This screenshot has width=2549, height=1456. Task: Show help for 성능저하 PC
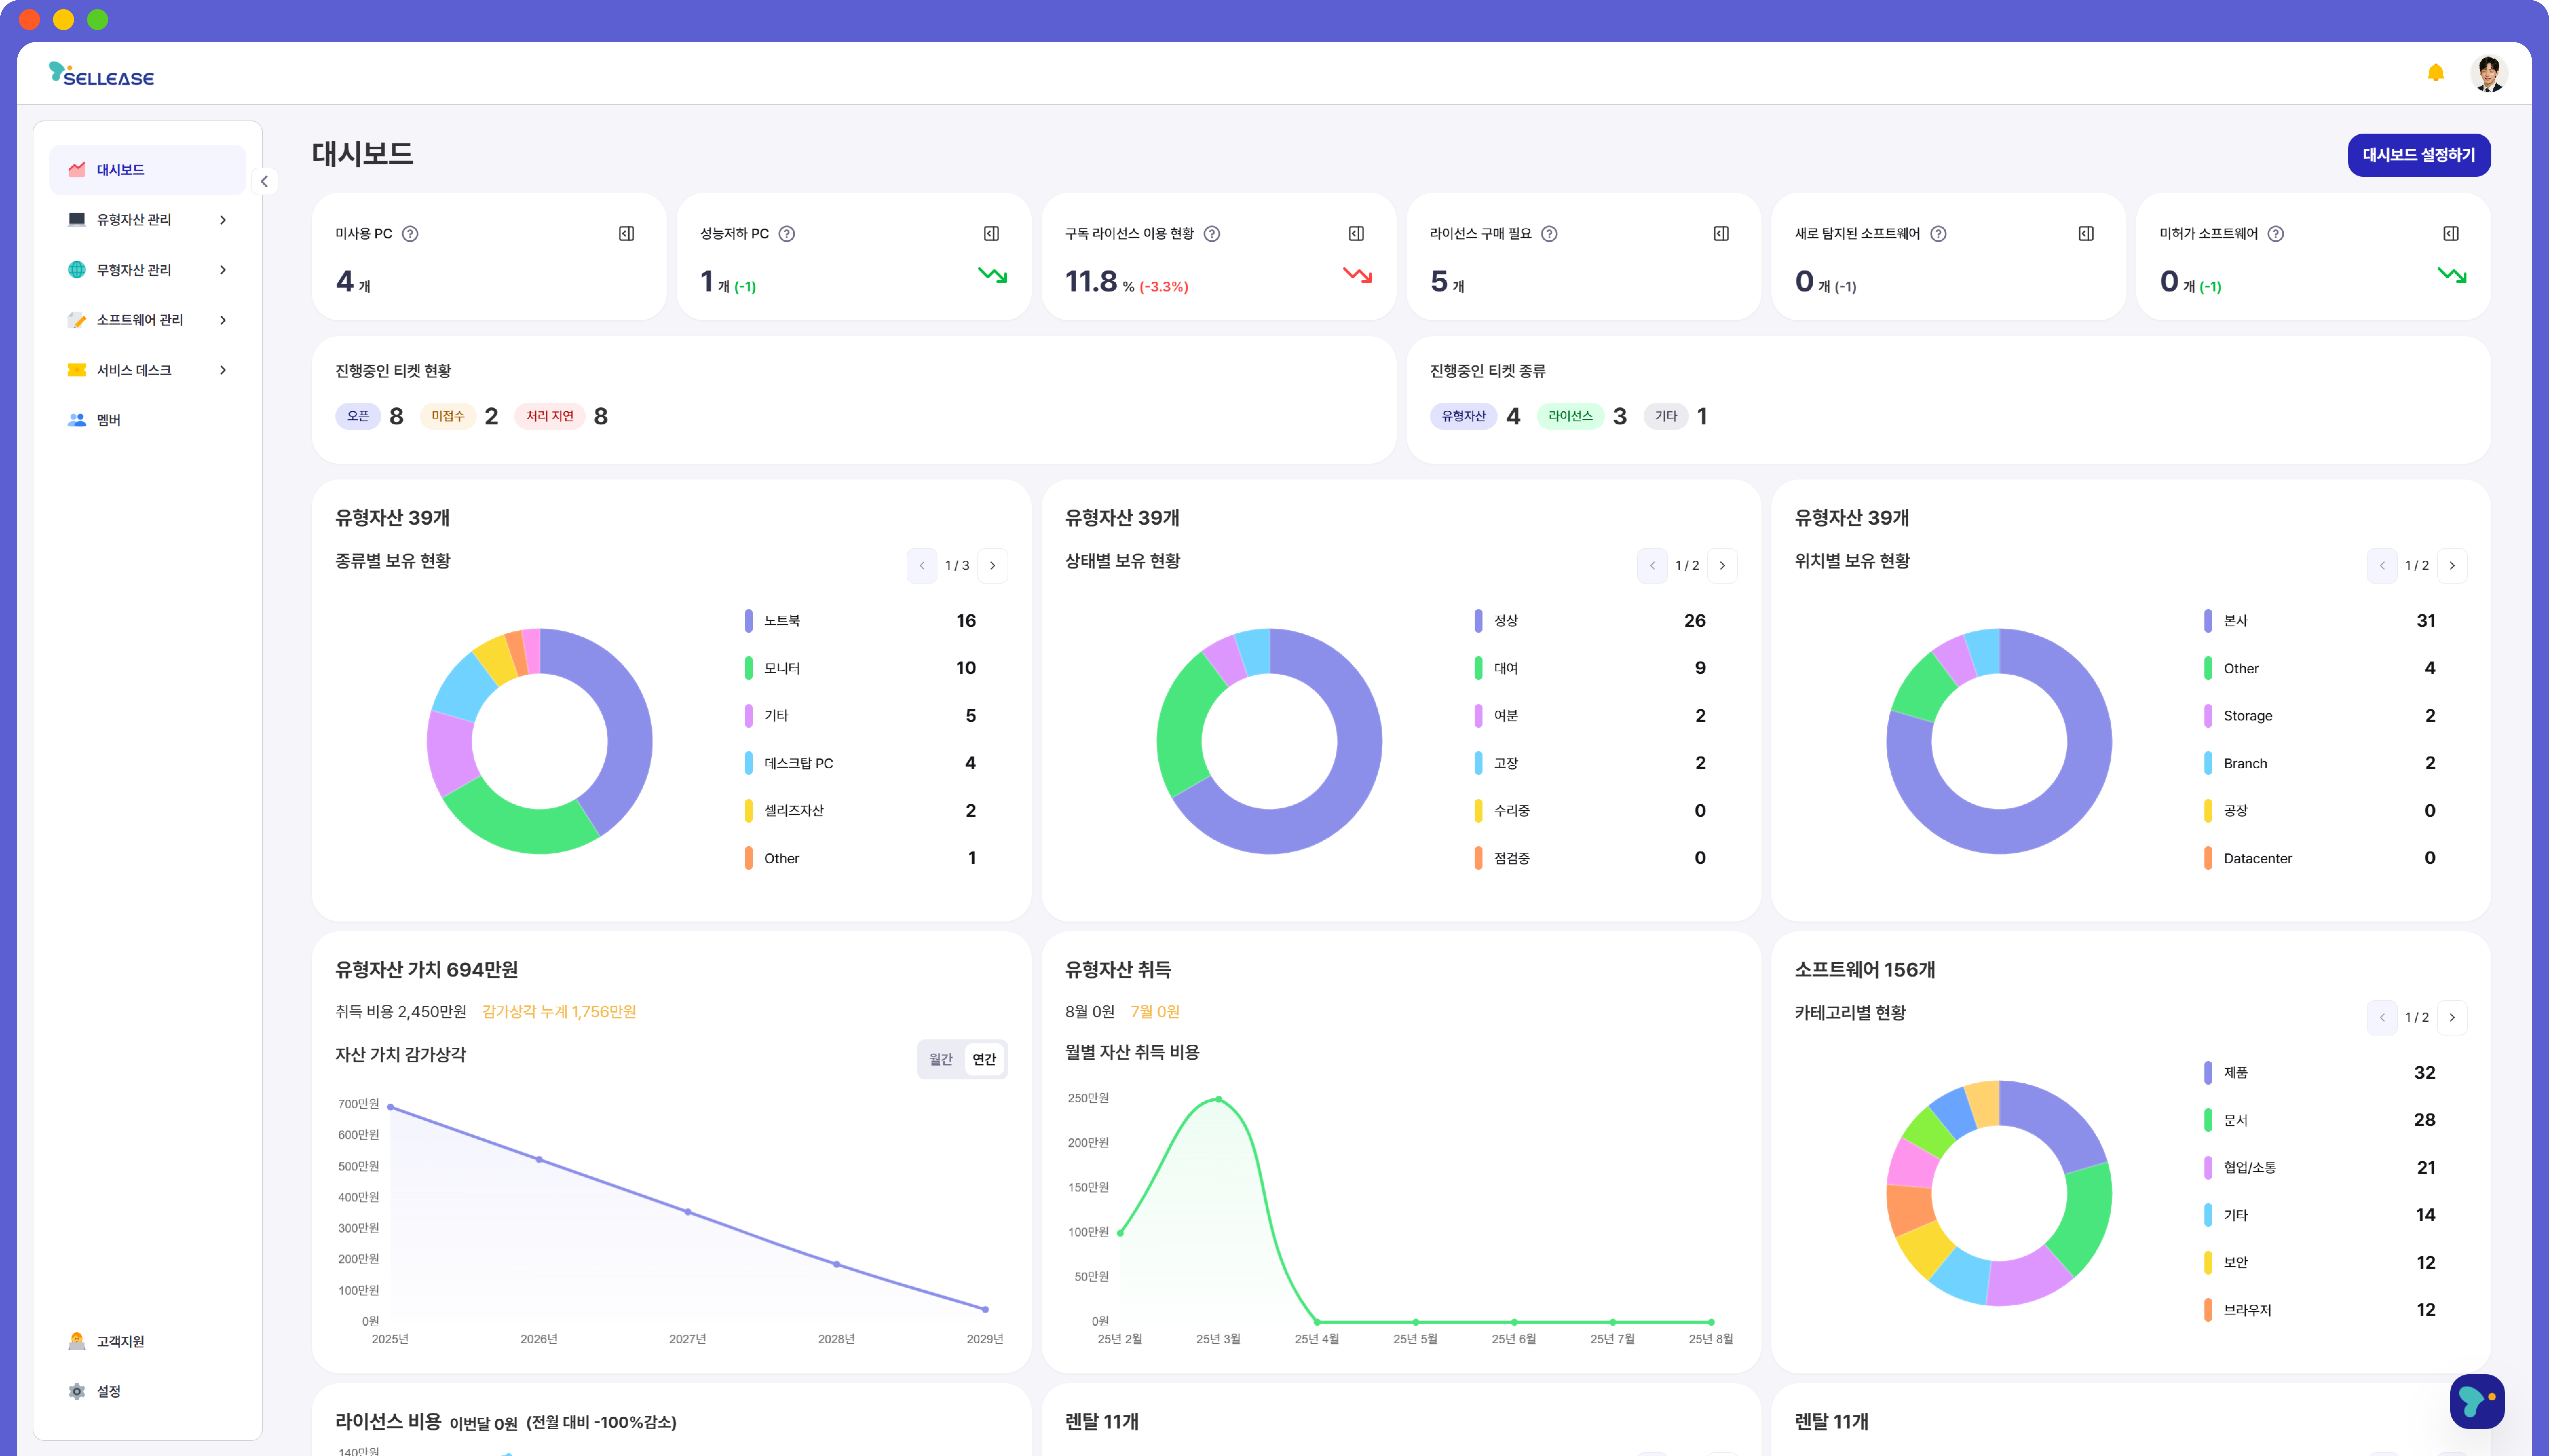(x=787, y=234)
